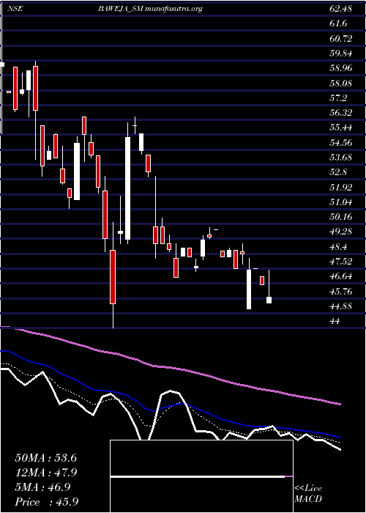Click the BAWEJA_SM munafasutra.org title
Viewport: 366px width, 513px height.
[150, 9]
